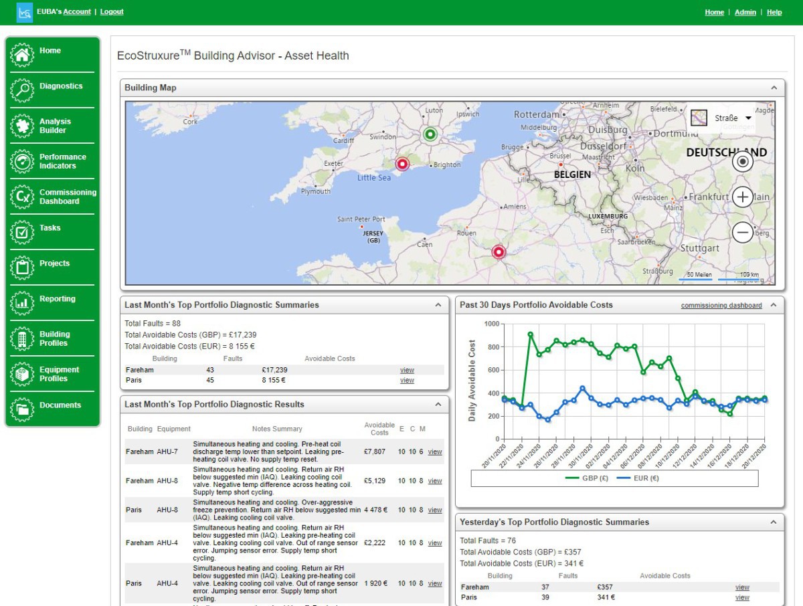Click the Total Faults = 76 text

point(488,540)
